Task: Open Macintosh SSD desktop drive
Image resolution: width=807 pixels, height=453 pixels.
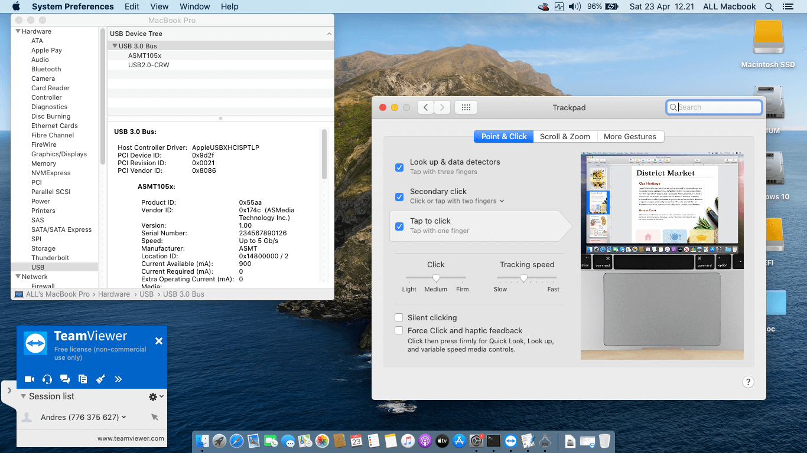Action: (768, 44)
